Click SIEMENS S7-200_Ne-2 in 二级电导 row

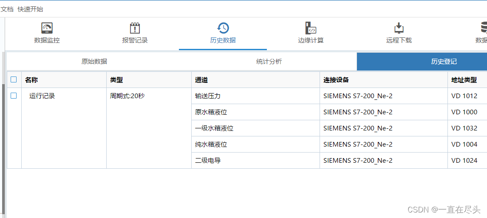pyautogui.click(x=384, y=161)
